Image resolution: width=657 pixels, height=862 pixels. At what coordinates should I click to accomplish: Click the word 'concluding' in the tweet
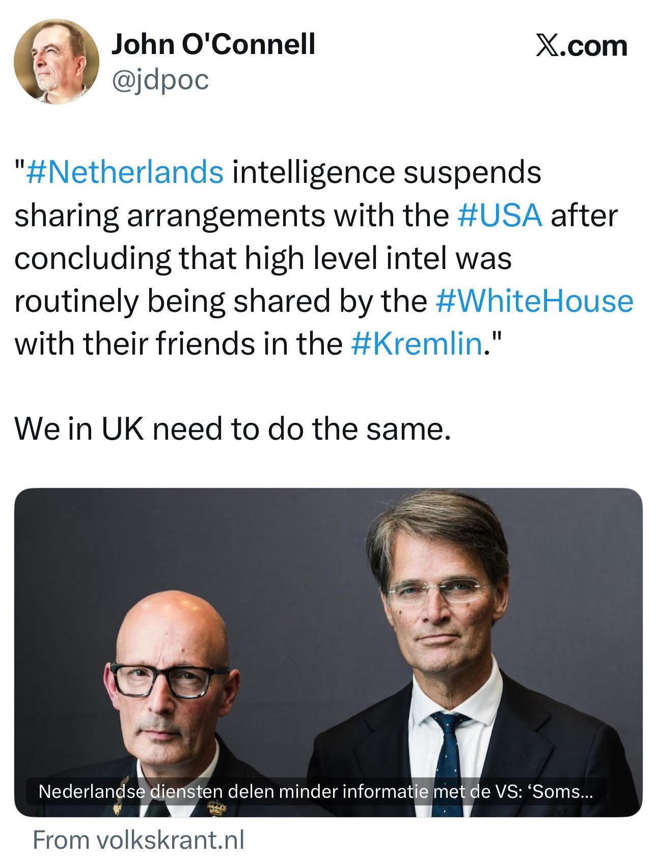tap(93, 258)
